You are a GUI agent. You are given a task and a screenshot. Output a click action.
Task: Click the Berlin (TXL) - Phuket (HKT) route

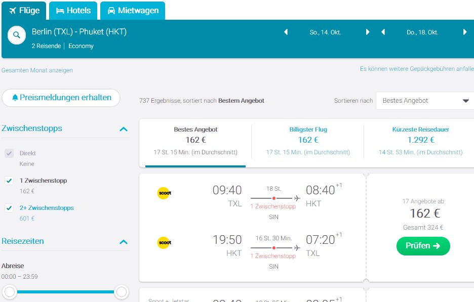(x=79, y=32)
